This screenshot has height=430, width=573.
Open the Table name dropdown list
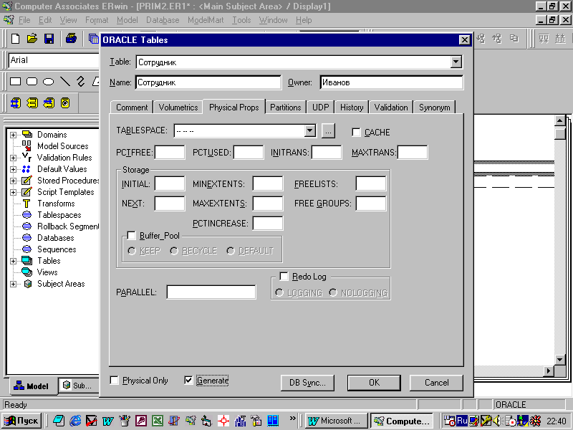[456, 62]
